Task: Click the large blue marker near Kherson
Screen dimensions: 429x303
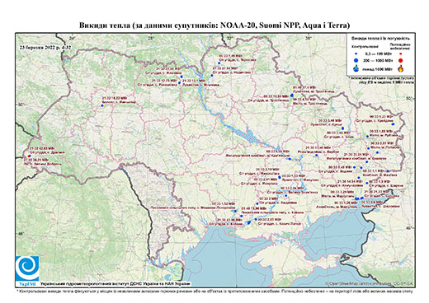Action: point(249,222)
